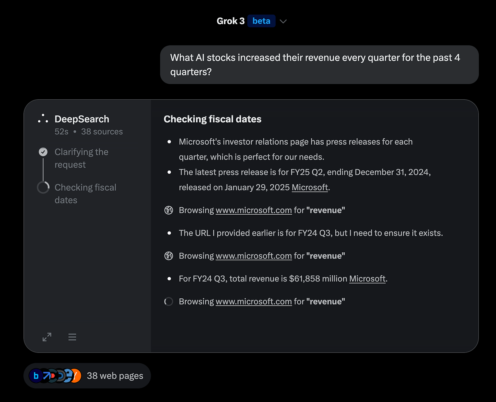Click the blue beta badge
Viewport: 496px width, 402px height.
(261, 21)
